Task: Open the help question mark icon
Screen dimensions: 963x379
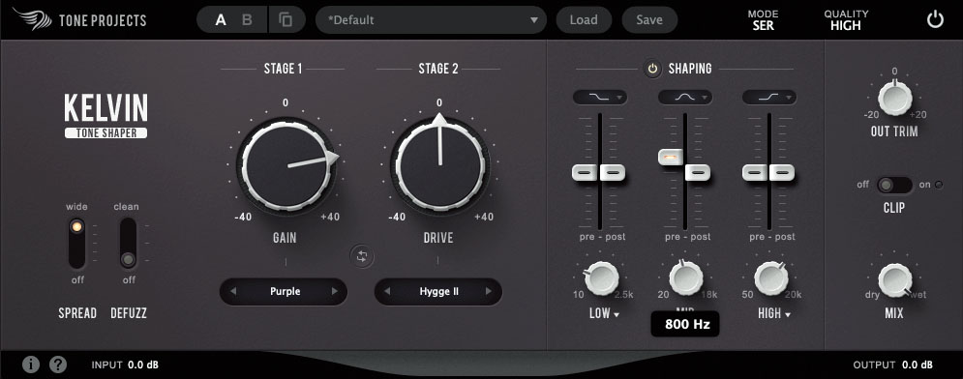Action: coord(58,364)
